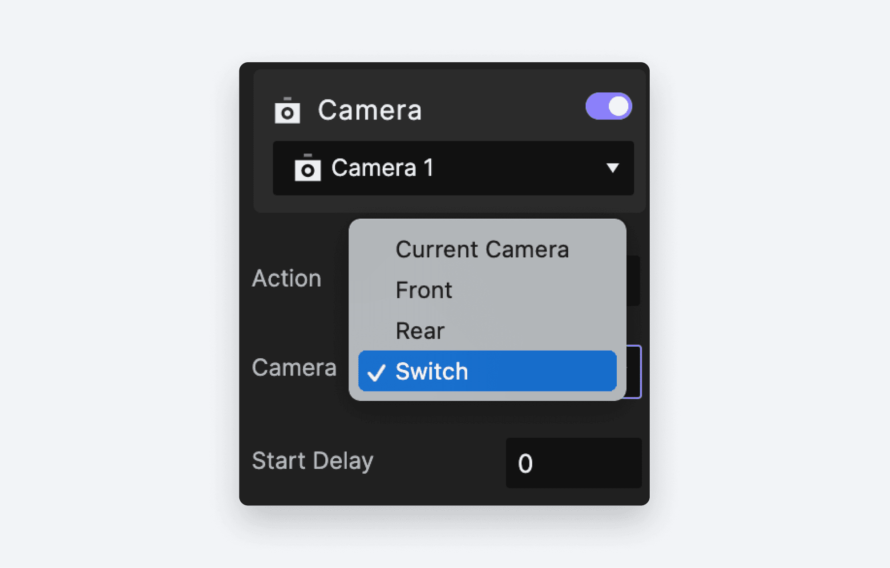Click the Action label

(287, 278)
